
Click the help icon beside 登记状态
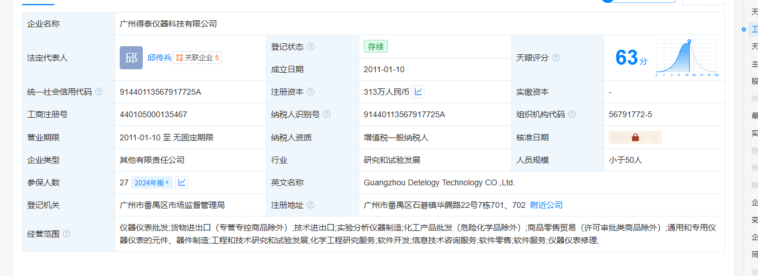tap(310, 47)
